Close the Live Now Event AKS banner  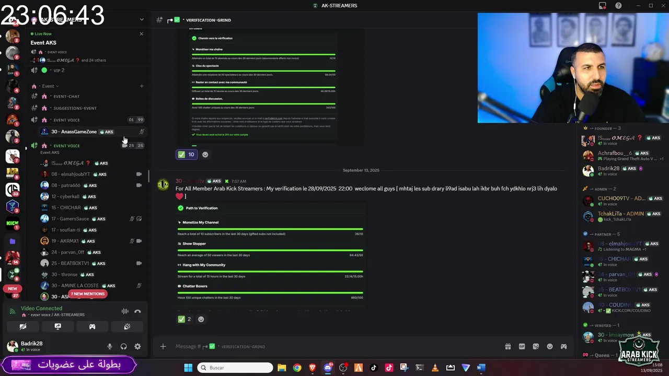[141, 33]
